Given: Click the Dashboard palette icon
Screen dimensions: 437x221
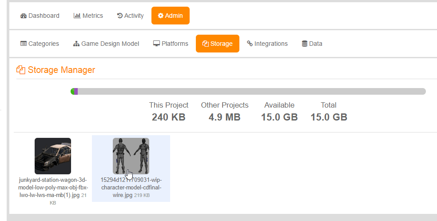Looking at the screenshot, I should [24, 16].
